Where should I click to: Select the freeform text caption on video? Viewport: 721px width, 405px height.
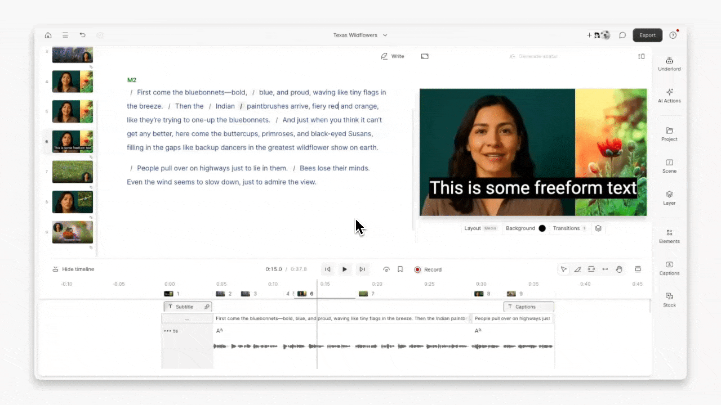point(533,188)
